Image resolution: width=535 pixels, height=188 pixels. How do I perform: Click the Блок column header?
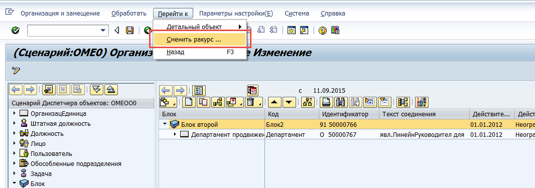[212, 114]
